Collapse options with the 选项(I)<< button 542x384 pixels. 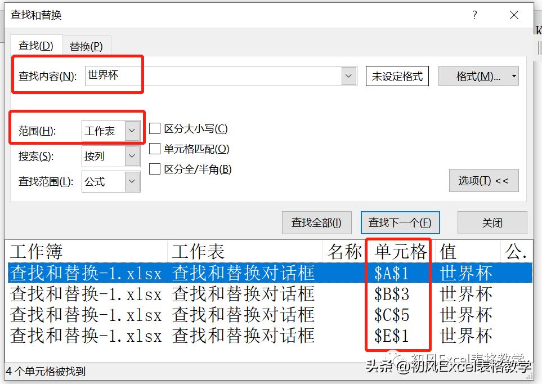tap(483, 180)
